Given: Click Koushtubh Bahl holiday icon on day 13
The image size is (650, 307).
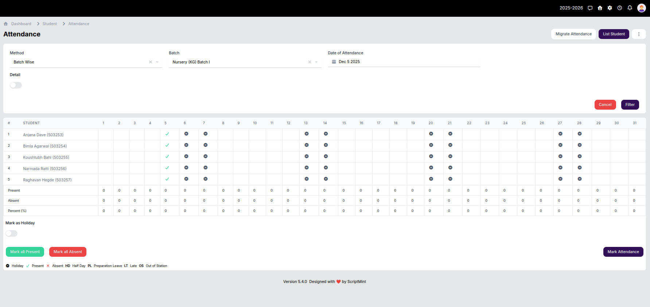Looking at the screenshot, I should pos(307,156).
